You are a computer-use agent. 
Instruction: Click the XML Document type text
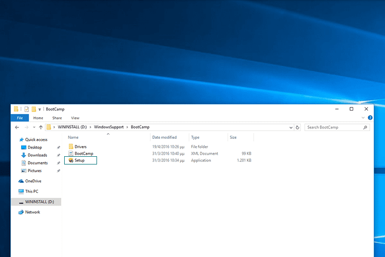click(204, 154)
